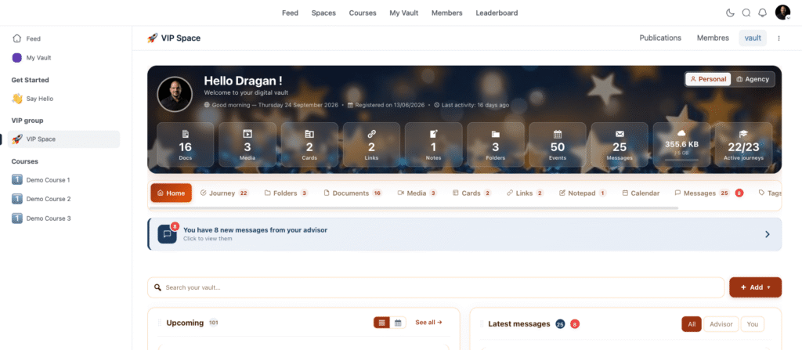Open notifications bell icon

[763, 13]
